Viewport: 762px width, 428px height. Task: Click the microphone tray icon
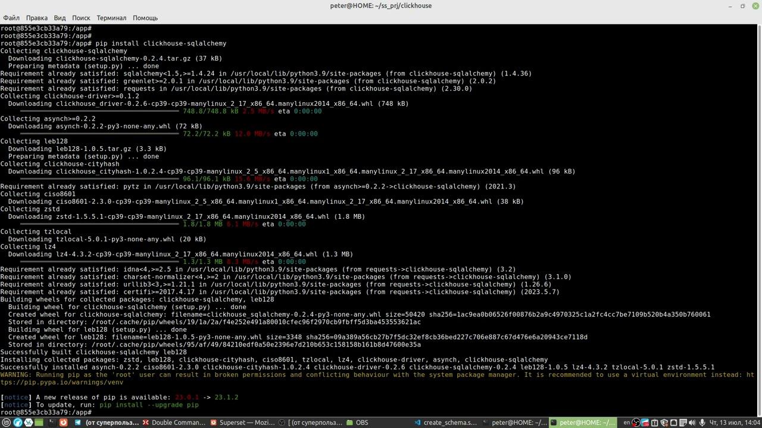click(702, 423)
